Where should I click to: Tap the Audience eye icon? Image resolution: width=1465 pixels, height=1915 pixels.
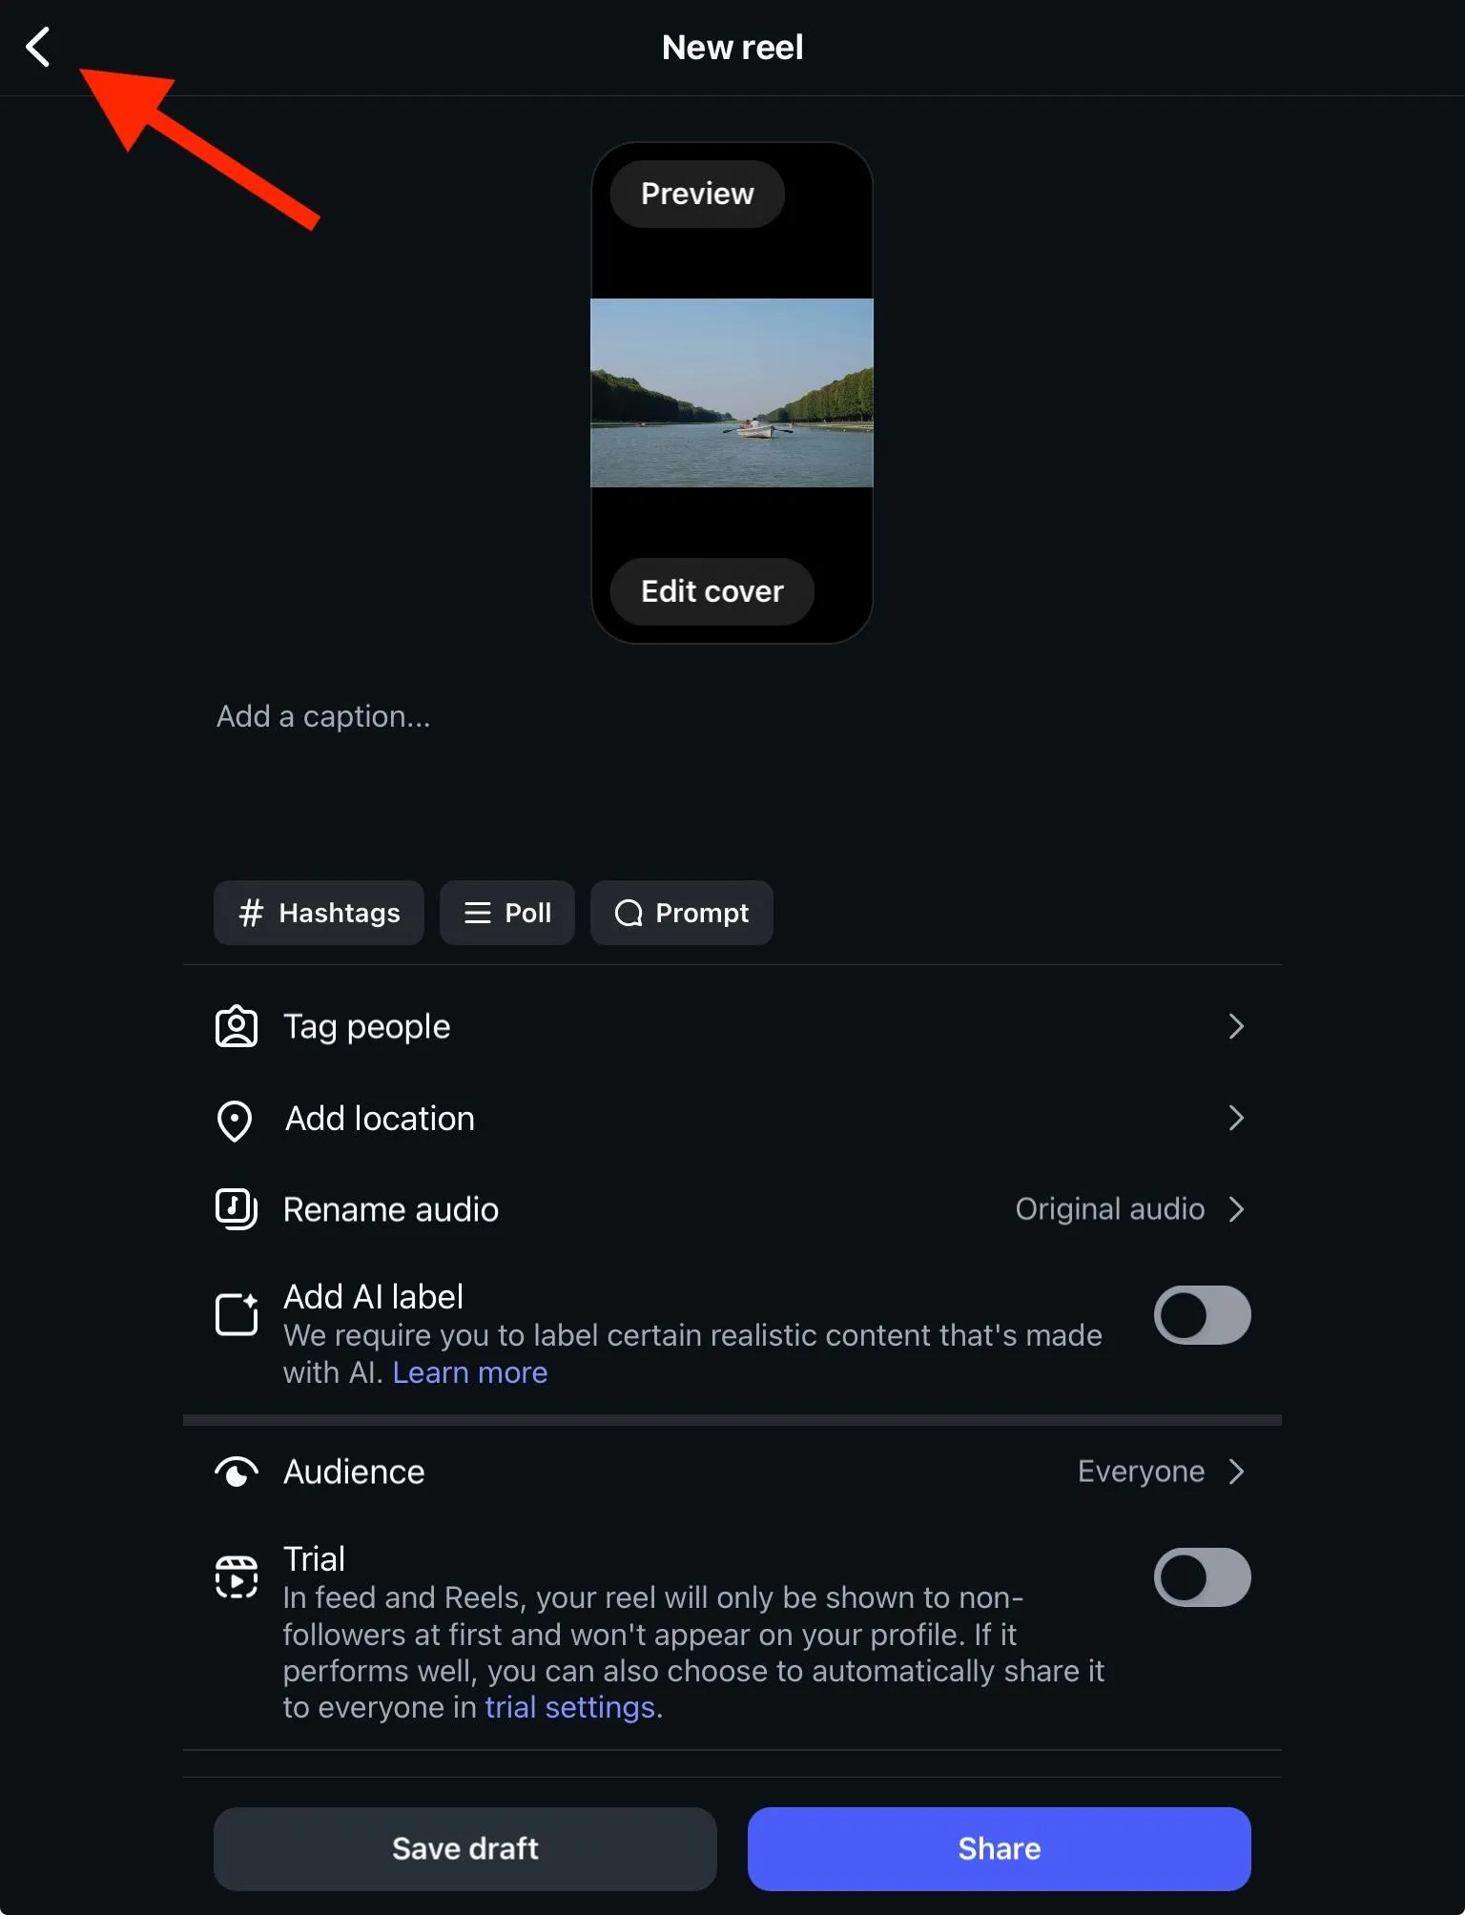coord(236,1472)
